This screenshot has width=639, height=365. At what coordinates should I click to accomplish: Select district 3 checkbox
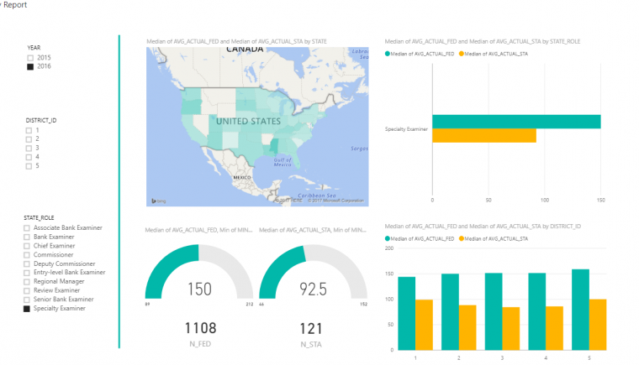(x=29, y=149)
